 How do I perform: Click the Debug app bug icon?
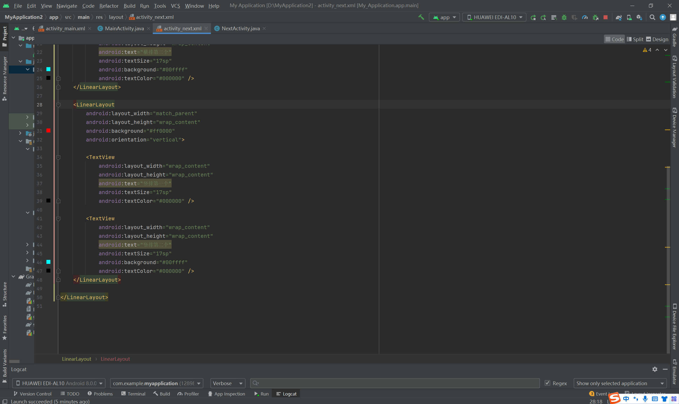pos(564,17)
